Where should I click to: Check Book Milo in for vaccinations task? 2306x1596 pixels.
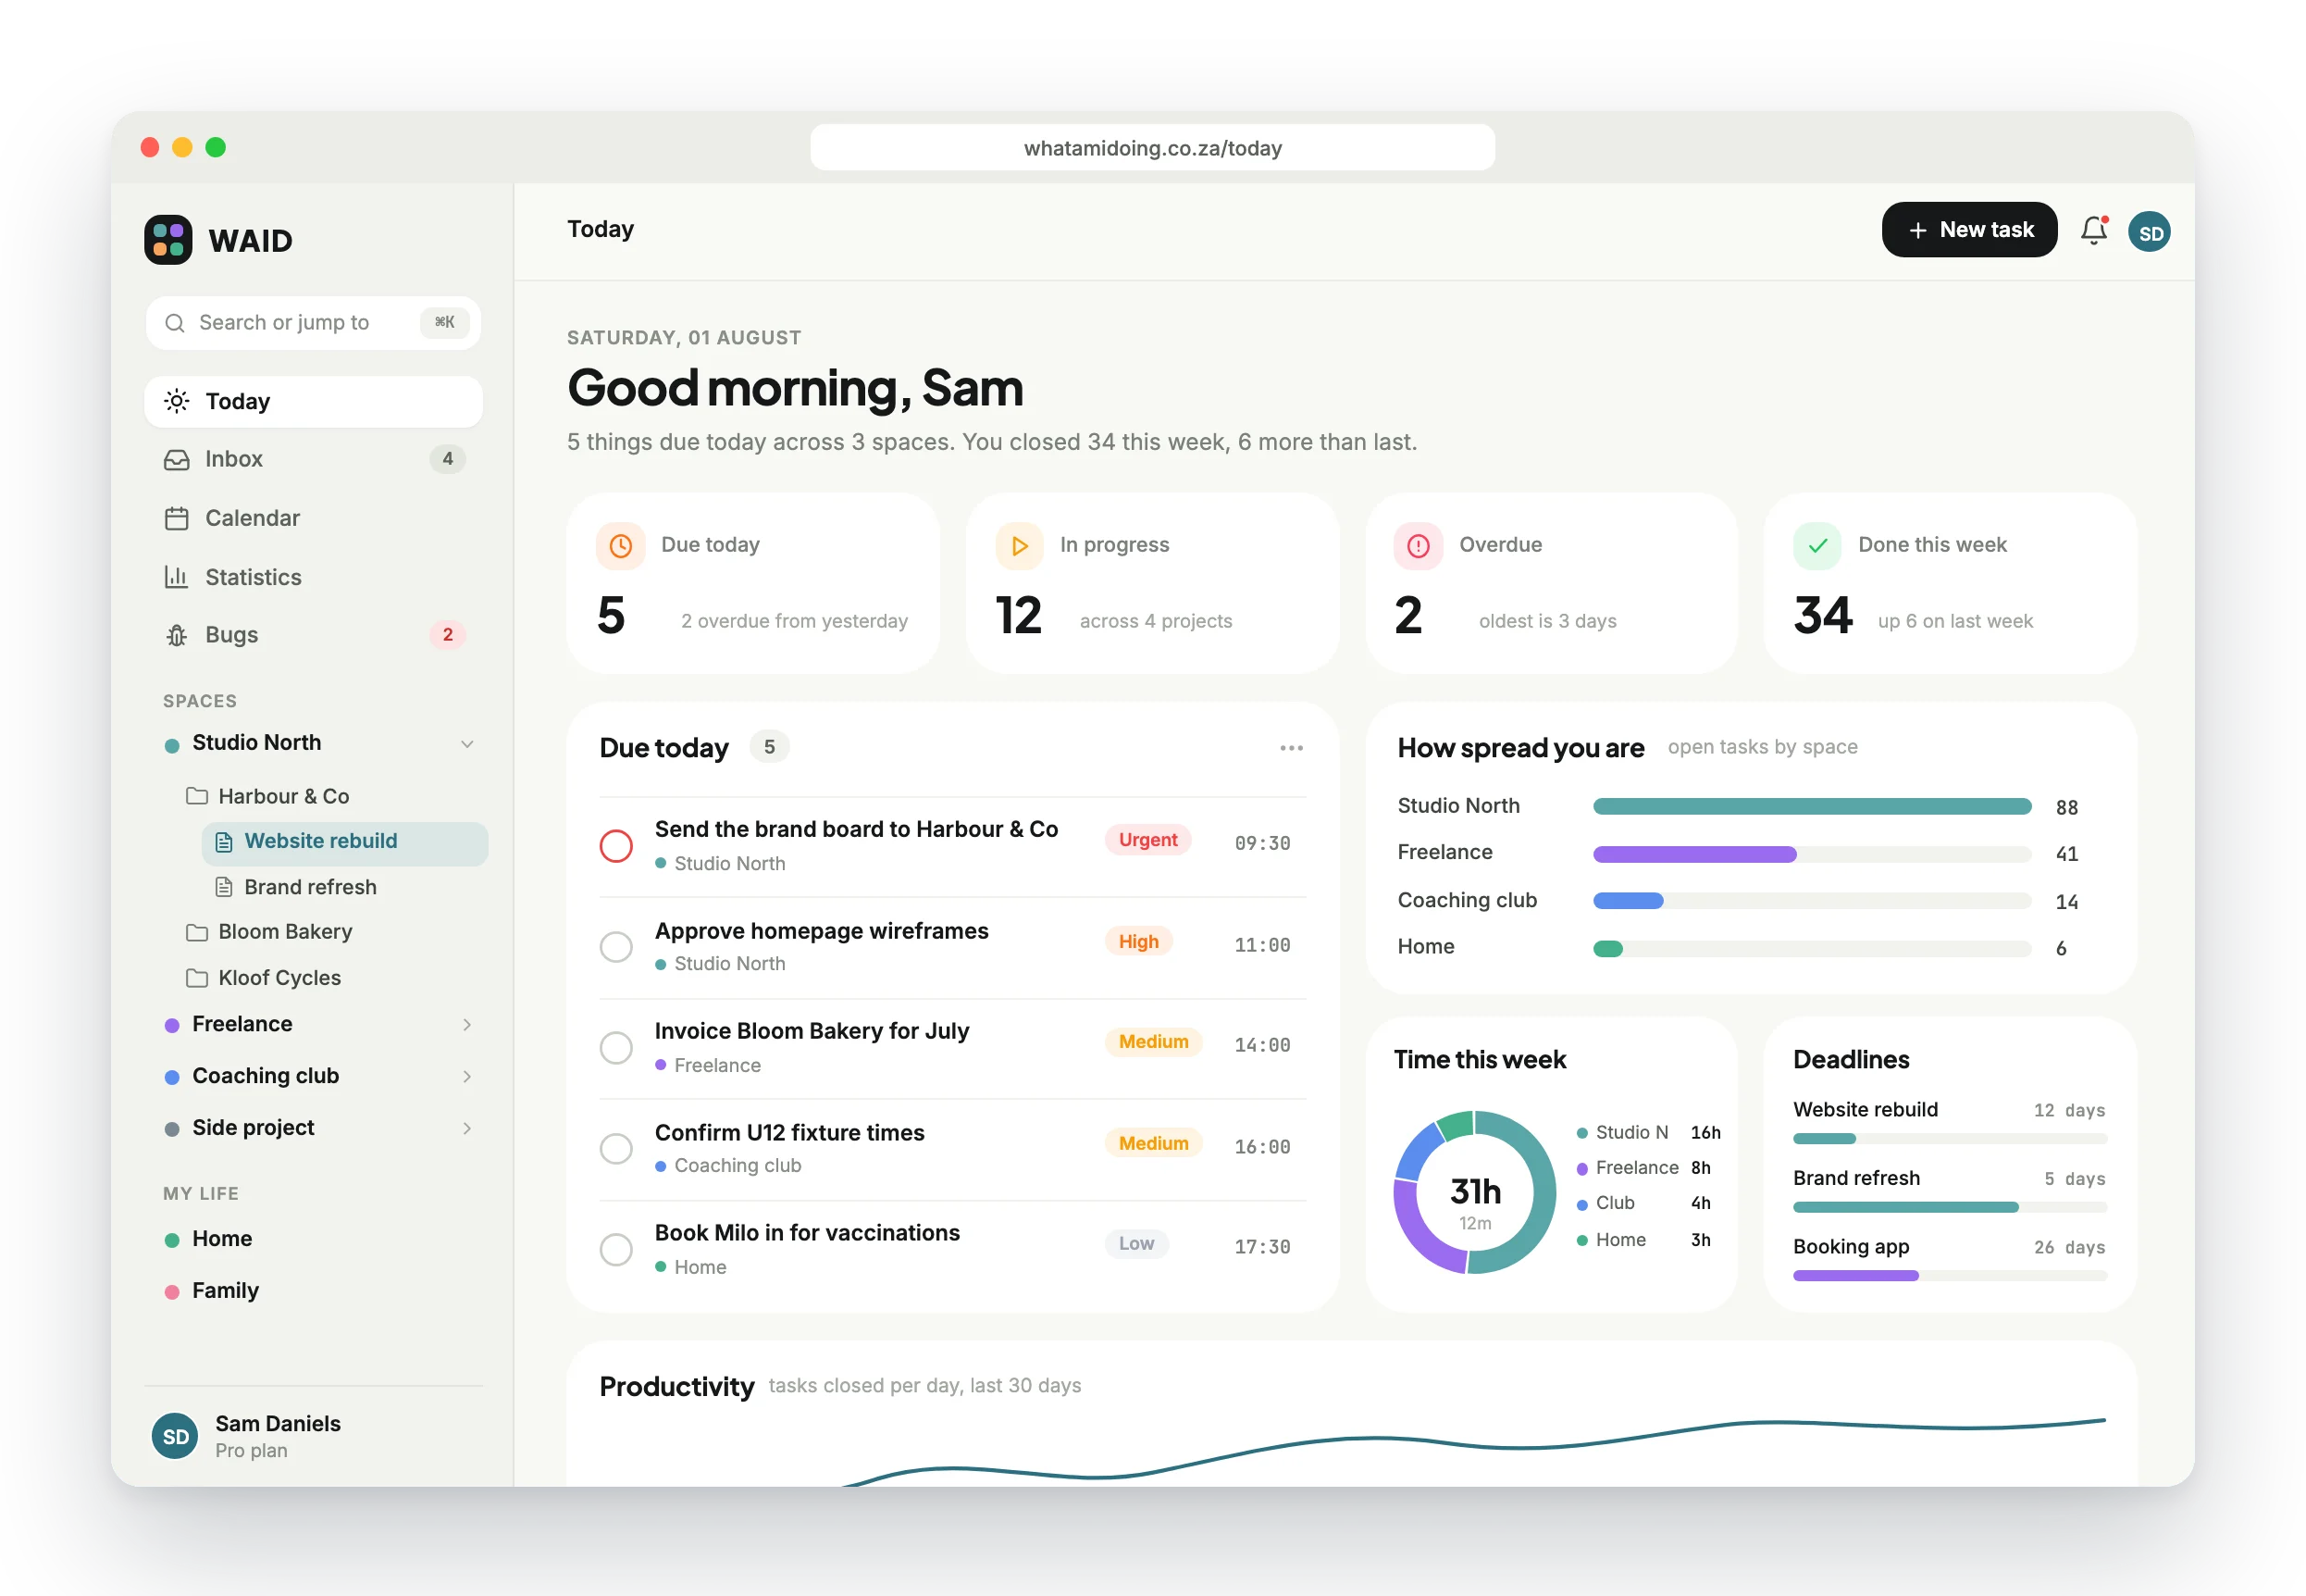point(615,1250)
